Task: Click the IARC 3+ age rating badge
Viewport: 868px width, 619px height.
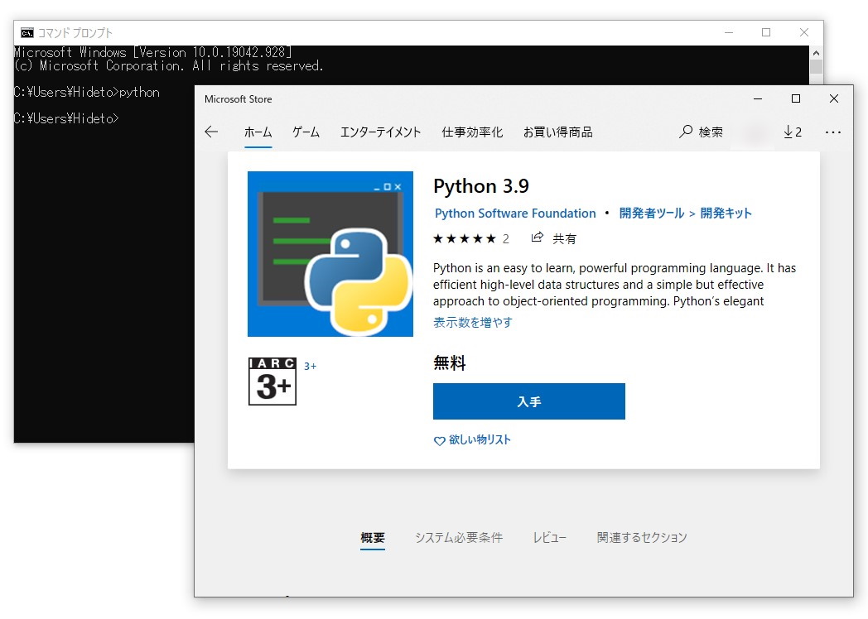Action: [x=272, y=383]
